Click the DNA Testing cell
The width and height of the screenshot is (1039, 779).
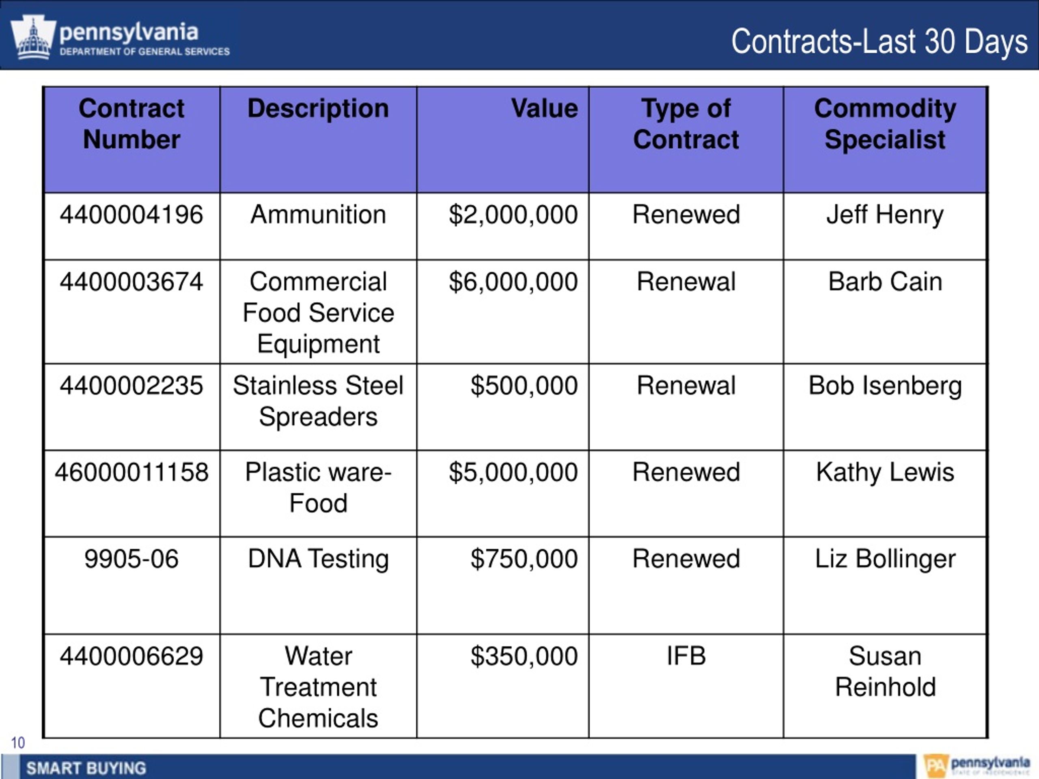click(x=318, y=585)
